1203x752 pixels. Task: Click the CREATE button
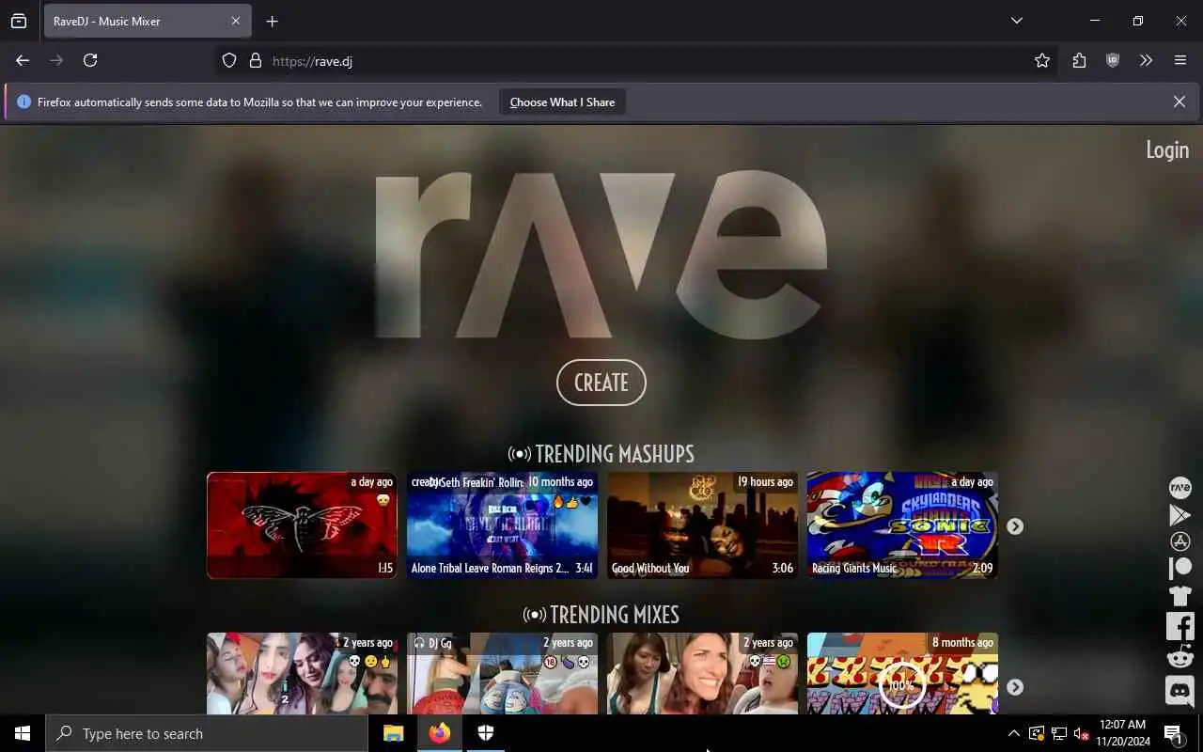click(601, 383)
